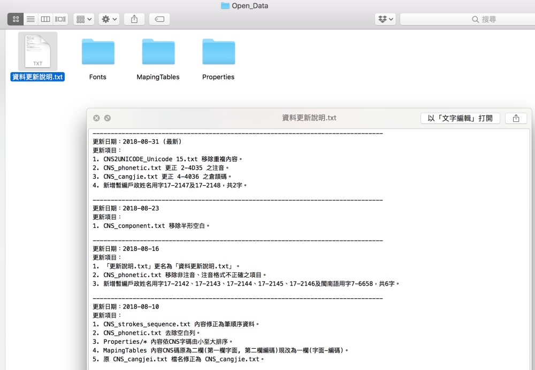Select the 資料更新說明.txt file icon
The image size is (535, 370).
pyautogui.click(x=38, y=51)
